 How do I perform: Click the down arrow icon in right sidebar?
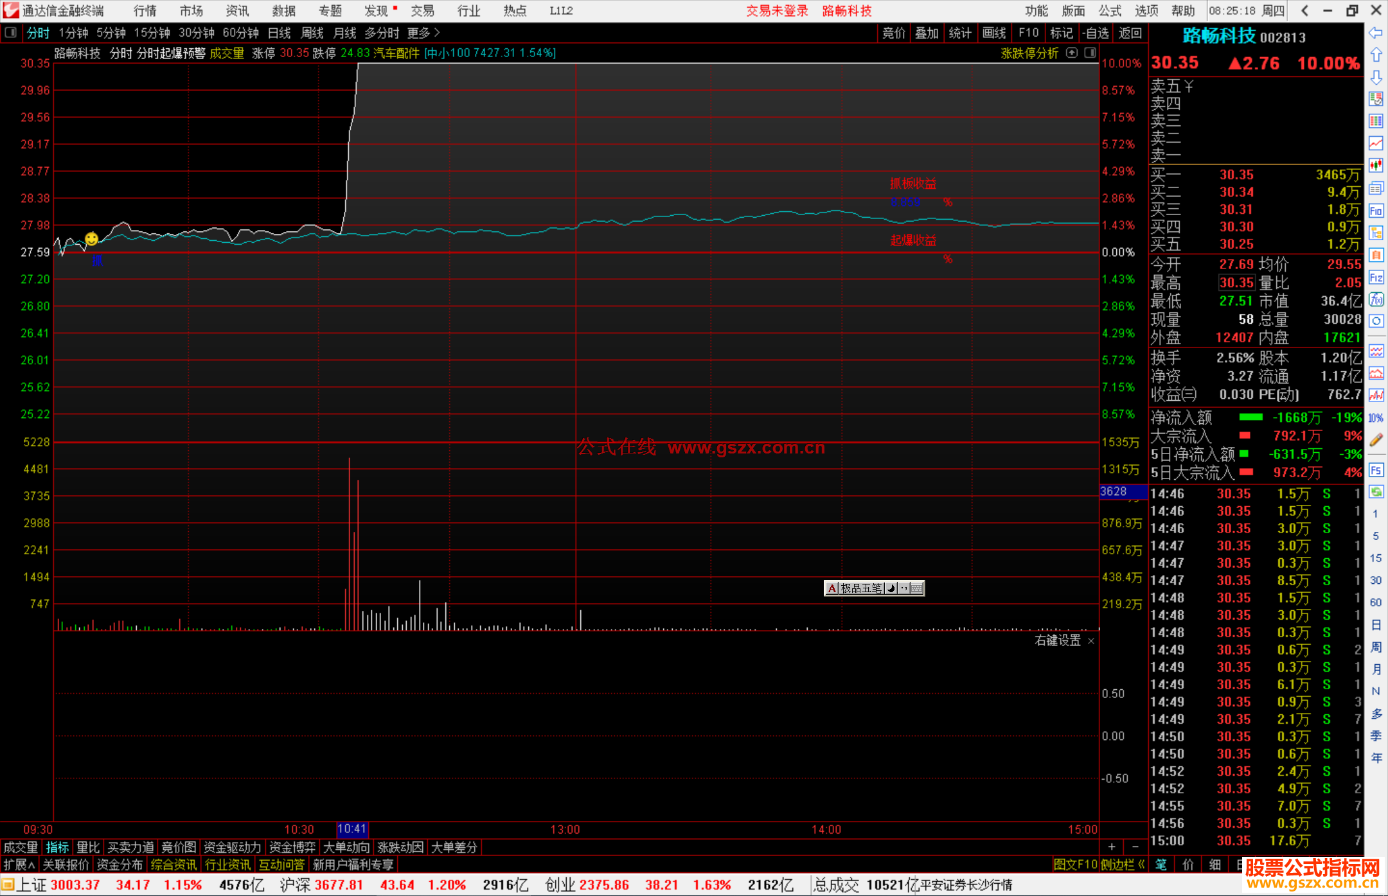1376,77
